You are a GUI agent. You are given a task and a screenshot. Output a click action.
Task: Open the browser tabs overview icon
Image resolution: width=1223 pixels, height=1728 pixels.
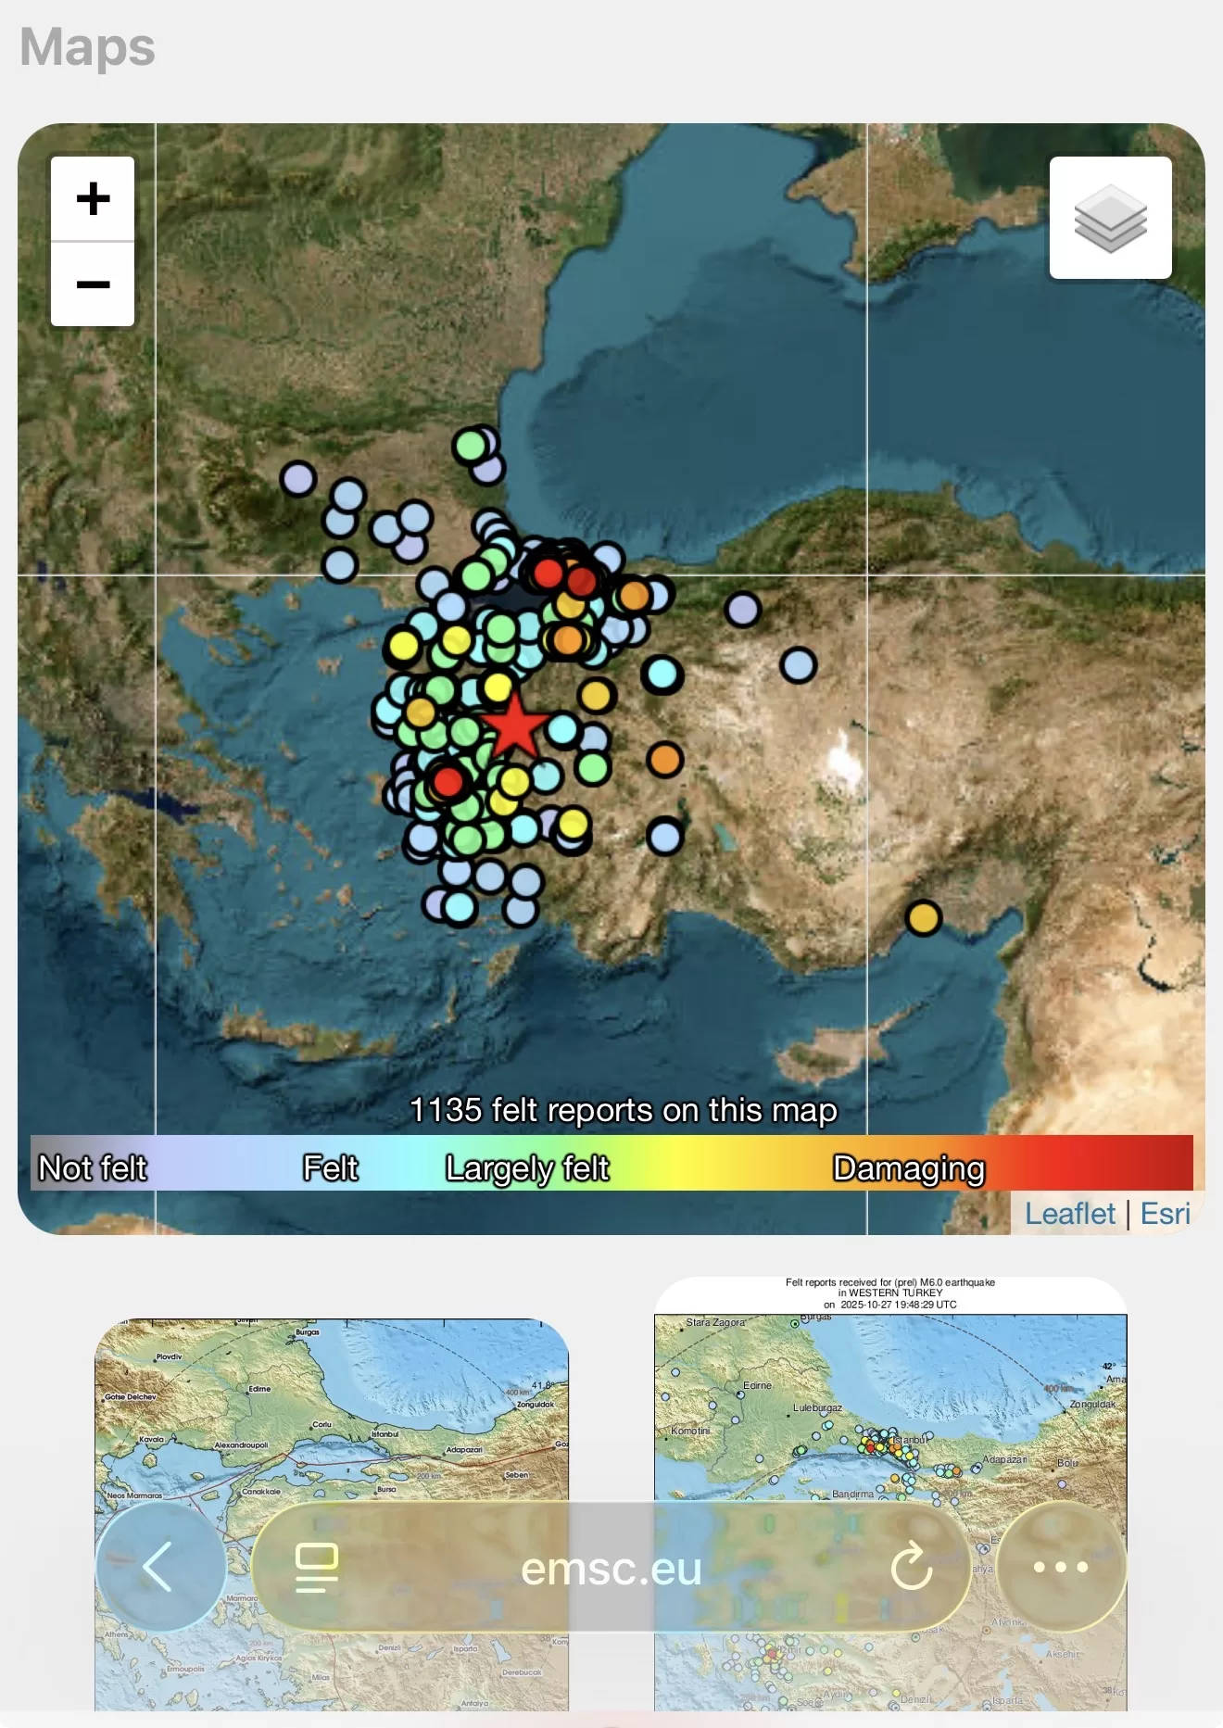pos(316,1567)
